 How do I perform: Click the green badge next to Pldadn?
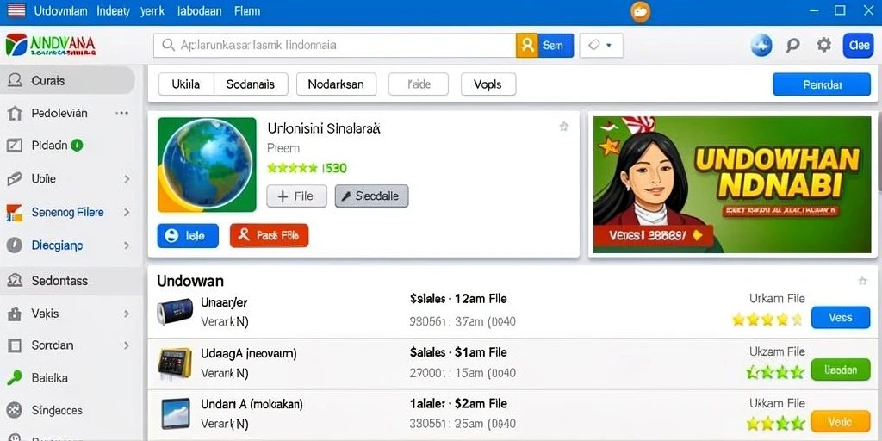click(x=77, y=145)
